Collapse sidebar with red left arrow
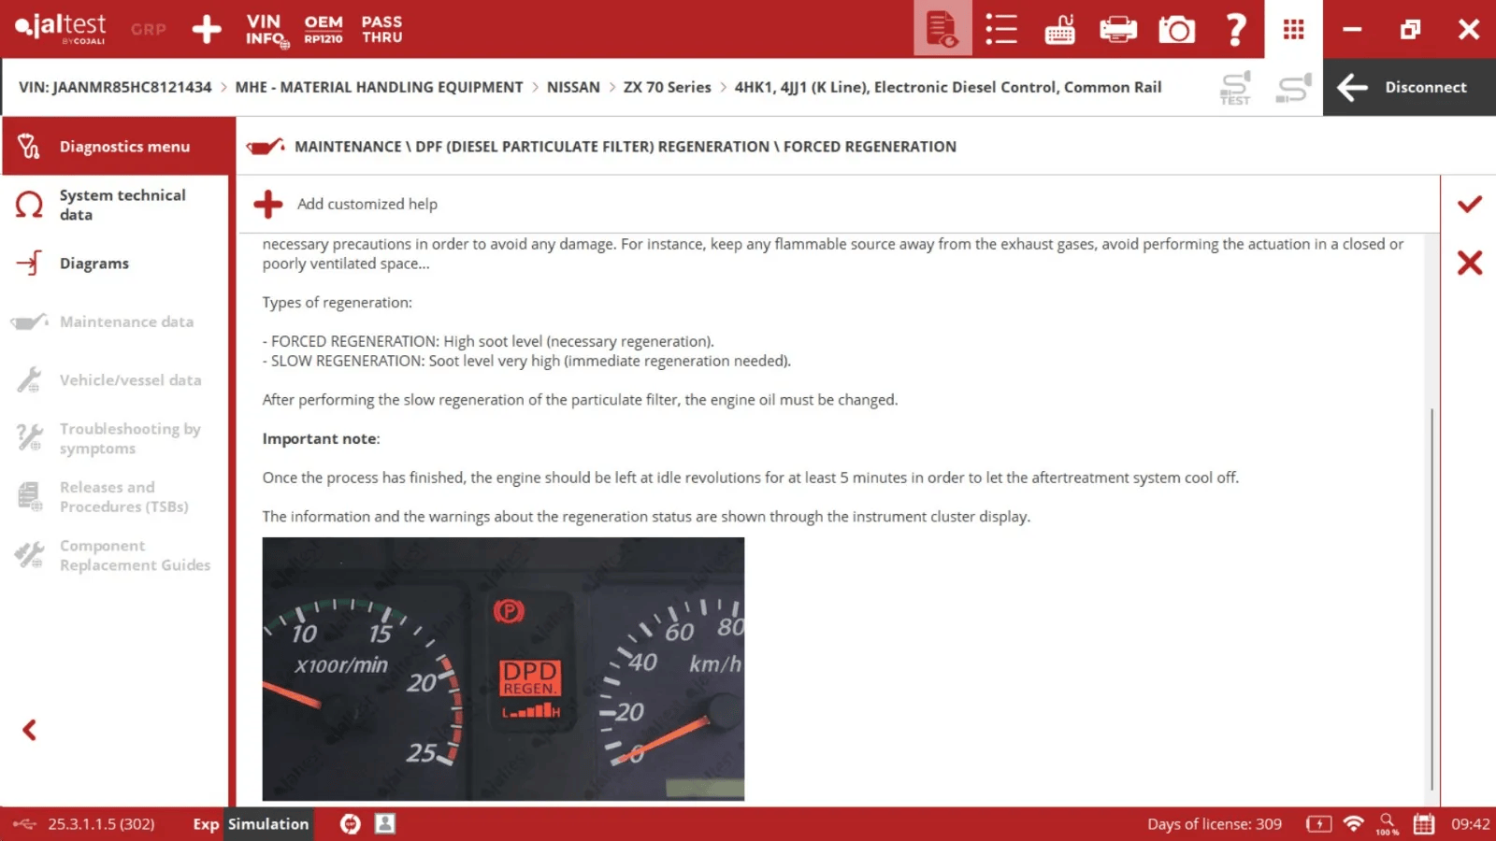1496x841 pixels. [x=30, y=730]
